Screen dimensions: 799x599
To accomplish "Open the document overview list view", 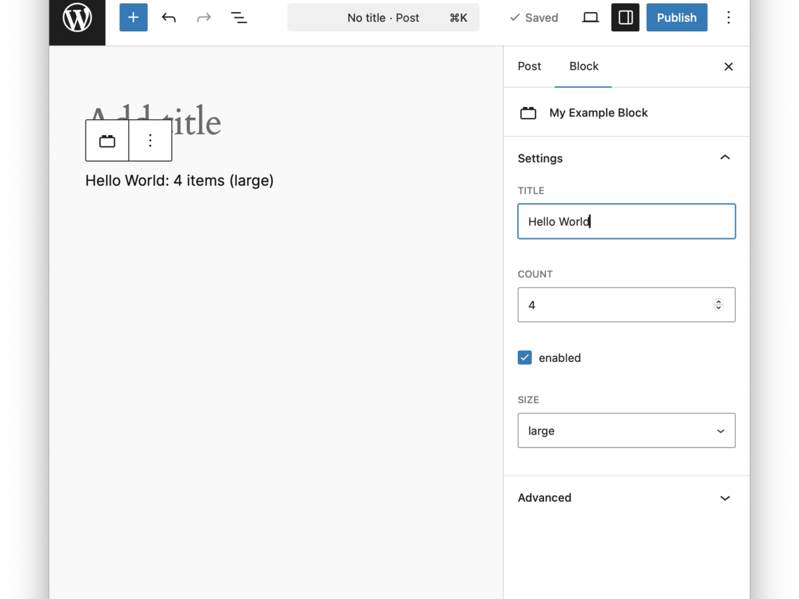I will click(239, 17).
